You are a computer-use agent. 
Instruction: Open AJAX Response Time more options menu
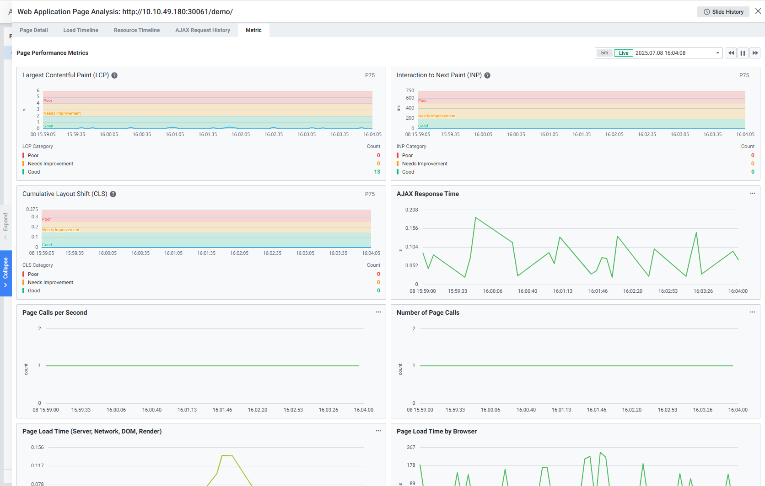pos(752,194)
